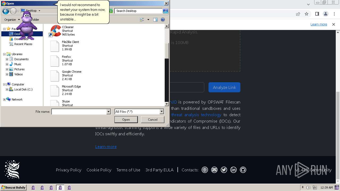Show the preview pane
The width and height of the screenshot is (340, 191).
(155, 20)
